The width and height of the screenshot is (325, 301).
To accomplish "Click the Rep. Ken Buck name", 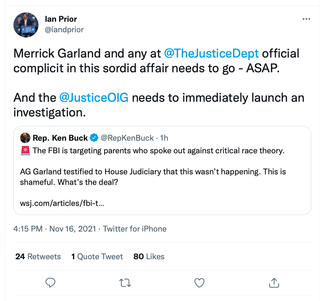I will coord(60,138).
